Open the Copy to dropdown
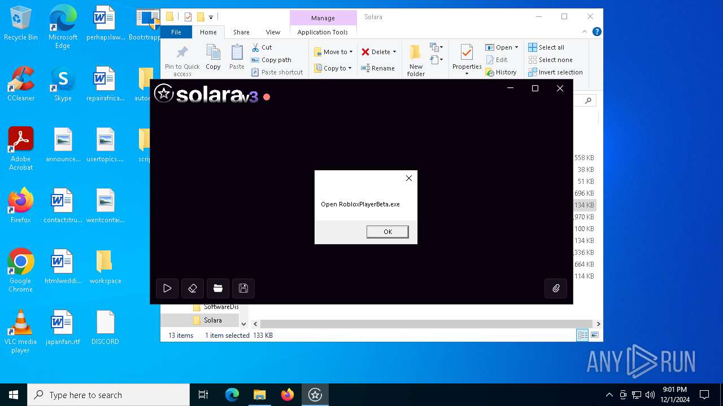 [333, 68]
